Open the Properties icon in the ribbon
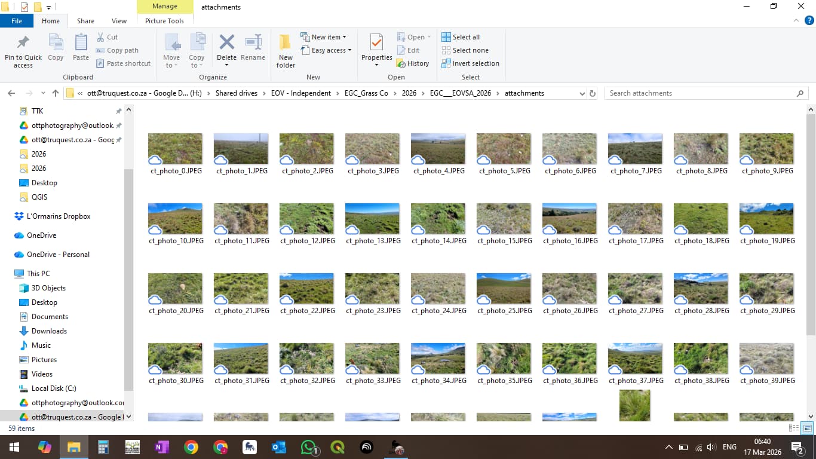This screenshot has width=816, height=459. tap(376, 44)
